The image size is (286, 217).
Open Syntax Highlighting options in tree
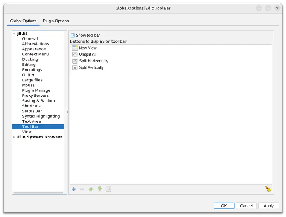(41, 116)
